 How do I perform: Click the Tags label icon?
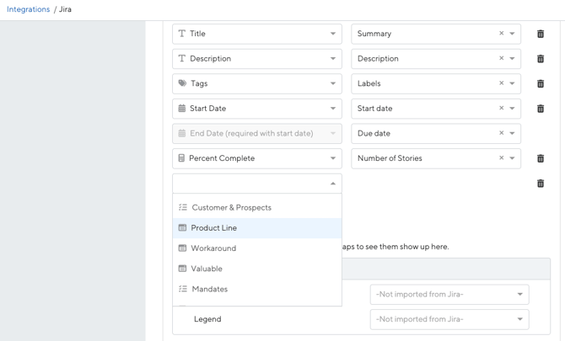(x=182, y=83)
